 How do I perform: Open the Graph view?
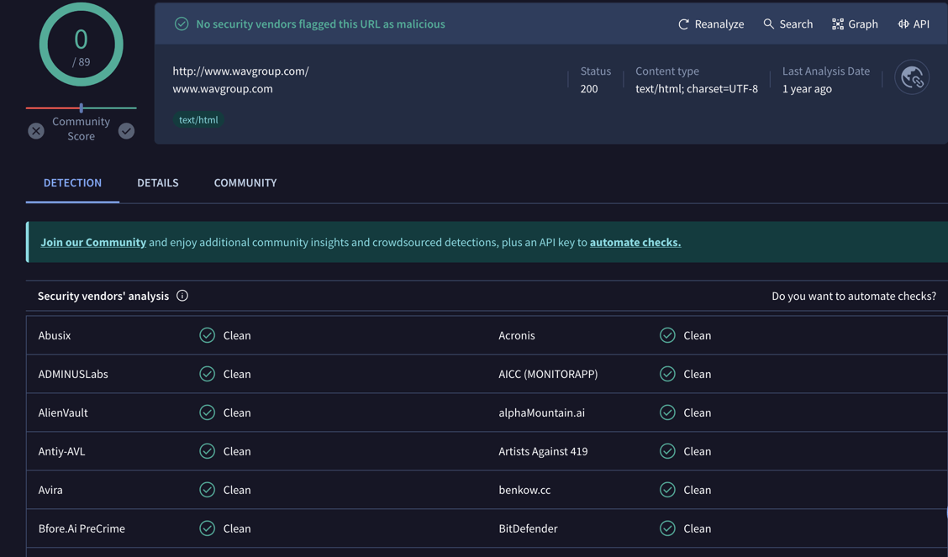(x=855, y=24)
